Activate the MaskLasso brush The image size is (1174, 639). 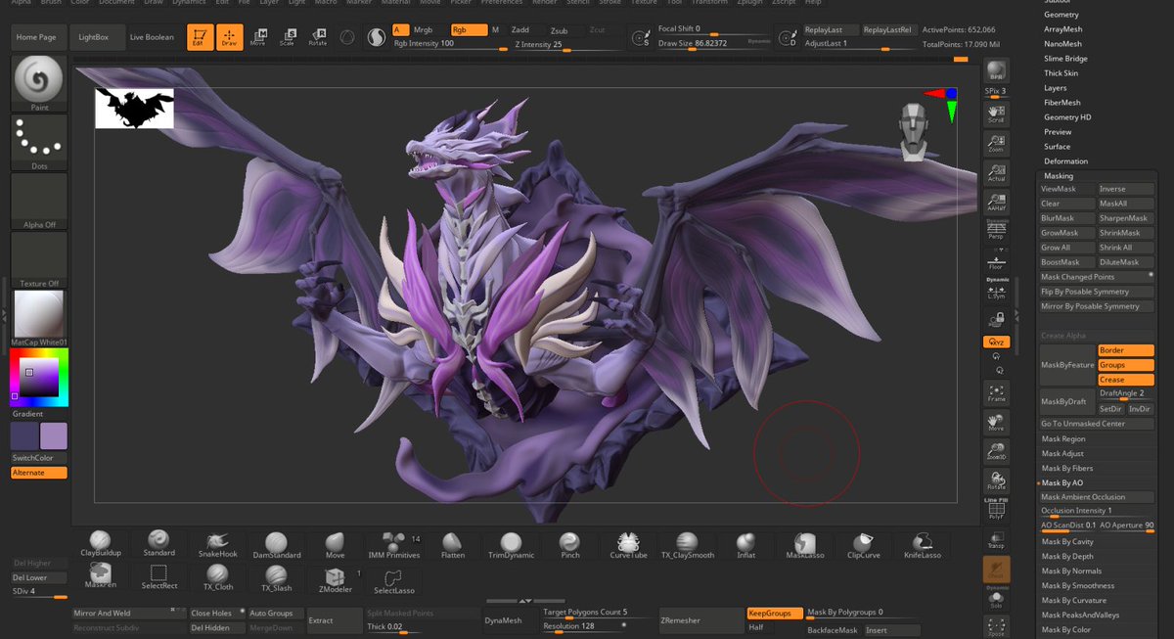804,544
